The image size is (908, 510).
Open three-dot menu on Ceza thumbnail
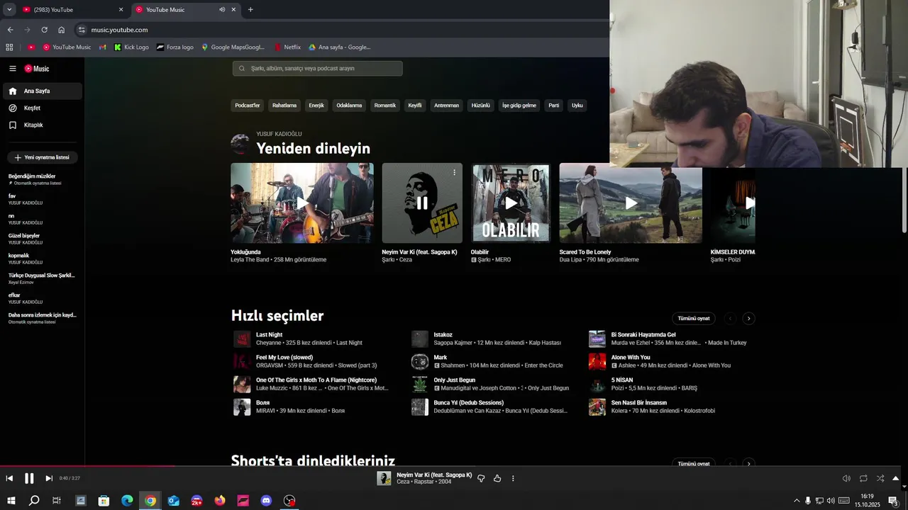pyautogui.click(x=455, y=172)
